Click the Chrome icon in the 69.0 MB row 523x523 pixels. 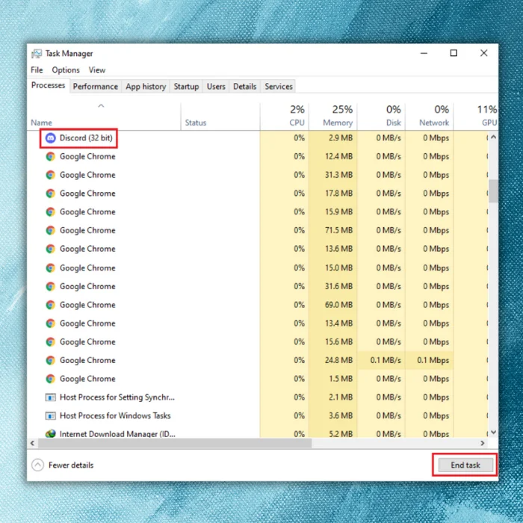point(50,305)
